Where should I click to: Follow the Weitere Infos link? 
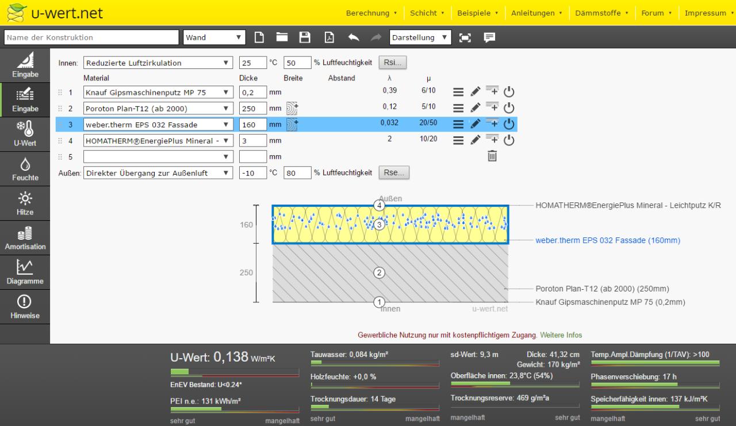[561, 335]
